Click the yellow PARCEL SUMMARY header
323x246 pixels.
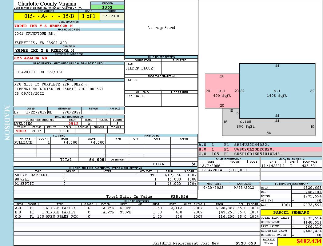291,212
